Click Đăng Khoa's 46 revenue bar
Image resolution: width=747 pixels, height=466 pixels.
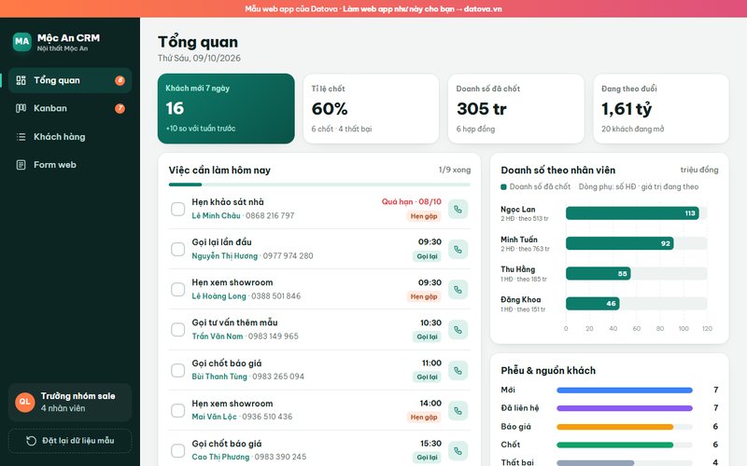593,304
